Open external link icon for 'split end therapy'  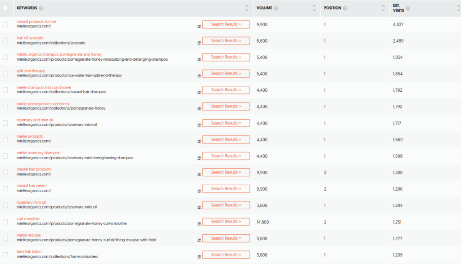pyautogui.click(x=199, y=76)
